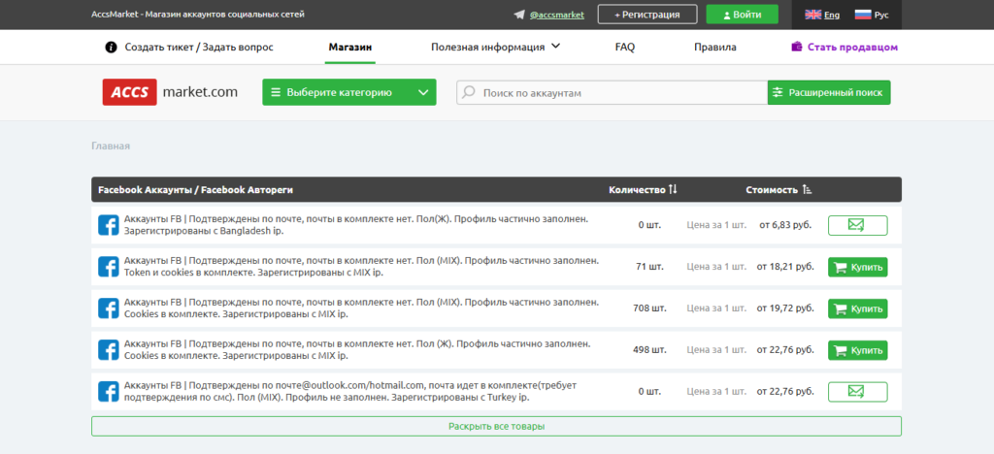Switch language to Eng
The height and width of the screenshot is (454, 994).
click(832, 15)
